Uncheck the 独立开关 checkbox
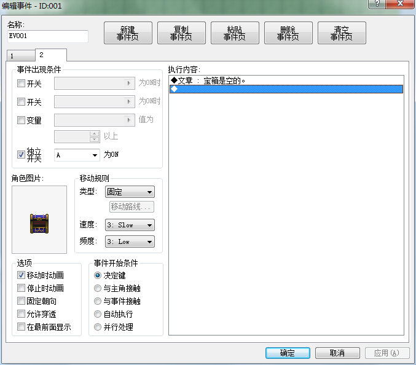 click(21, 154)
